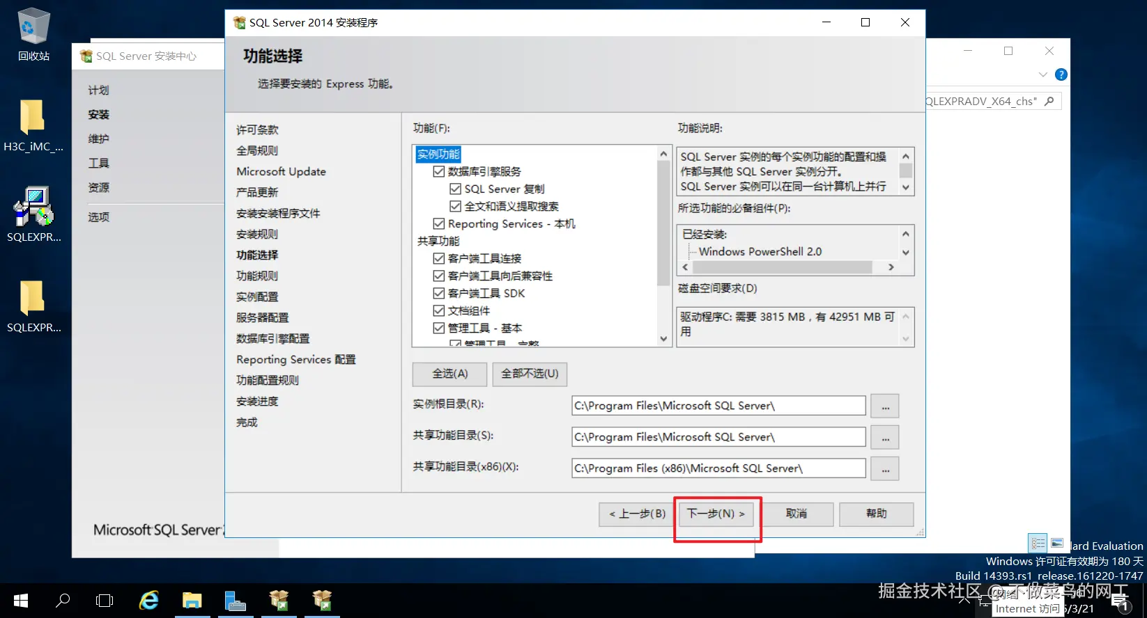Toggle the 客户端工具 SDK checkbox

point(439,293)
